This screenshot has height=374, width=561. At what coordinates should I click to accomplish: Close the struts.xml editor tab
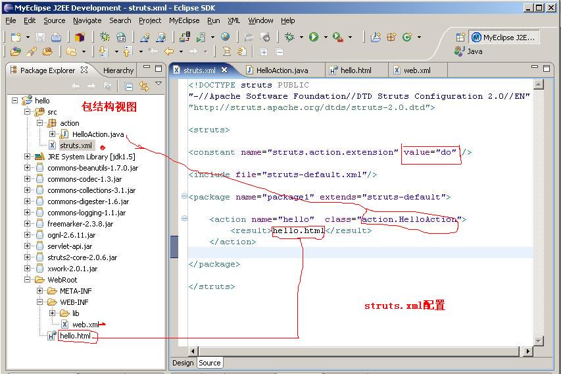[x=224, y=70]
